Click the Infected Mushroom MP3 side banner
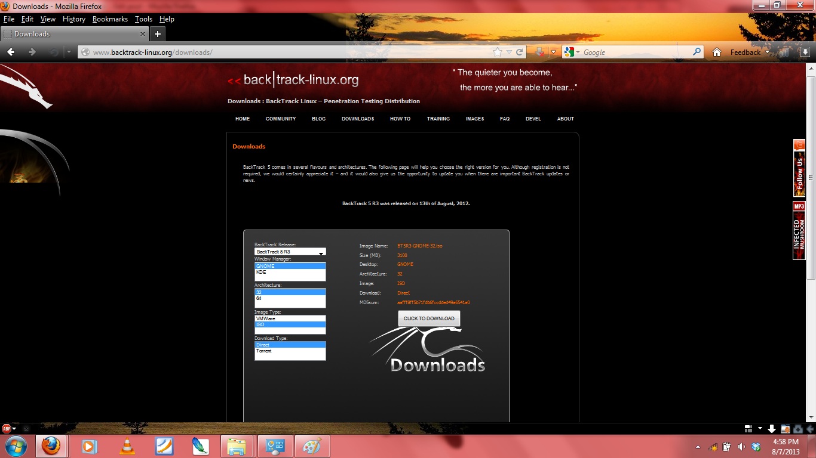Screen dimensions: 816x458 (799, 231)
